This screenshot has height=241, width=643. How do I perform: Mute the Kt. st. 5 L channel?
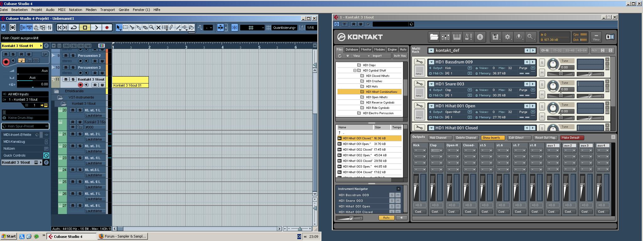[x=73, y=170]
